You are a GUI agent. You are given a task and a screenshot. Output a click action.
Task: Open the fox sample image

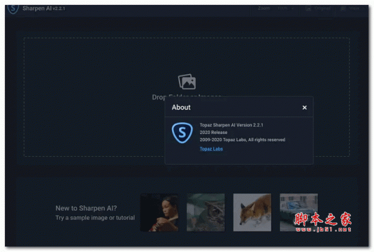[252, 212]
